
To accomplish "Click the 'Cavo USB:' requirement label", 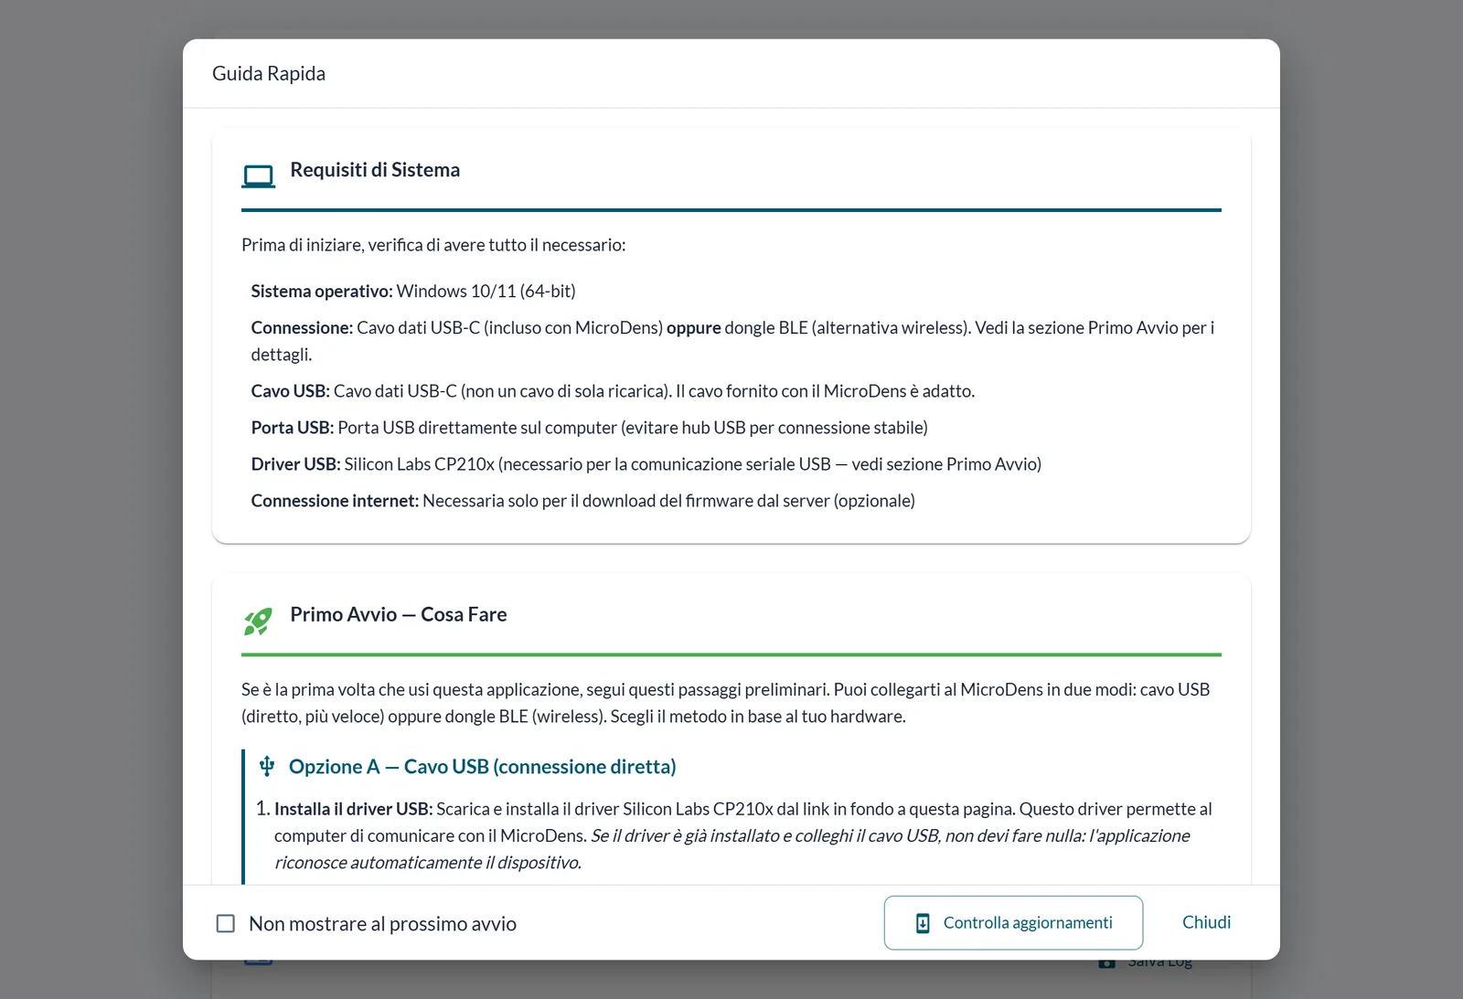I will pos(290,391).
